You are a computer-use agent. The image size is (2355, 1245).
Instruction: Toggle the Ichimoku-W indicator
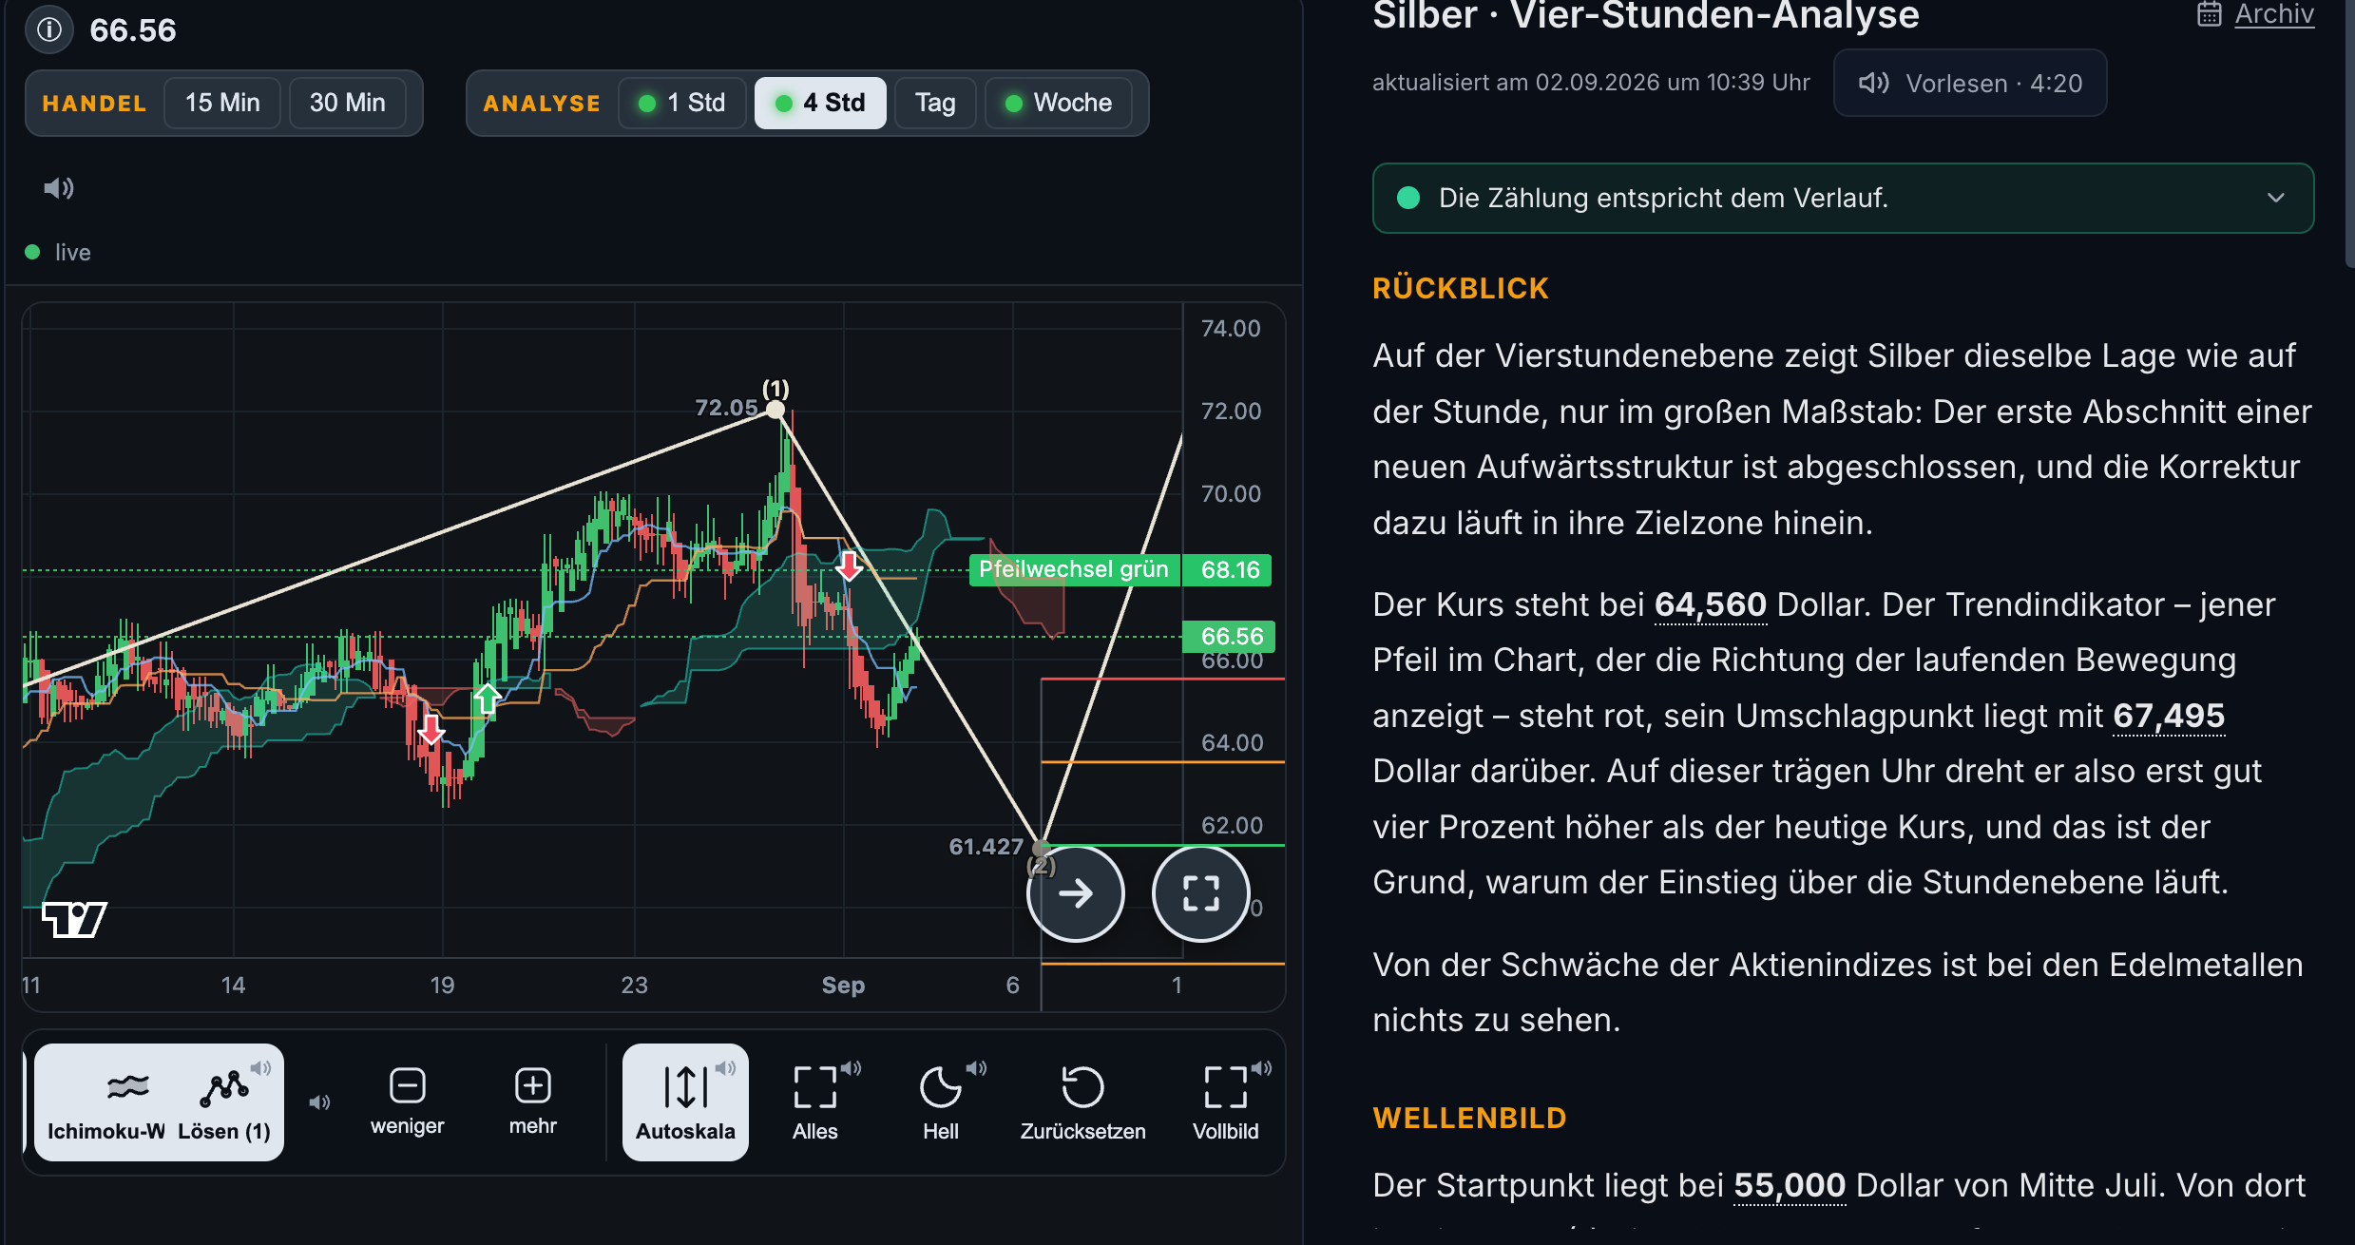(x=106, y=1102)
